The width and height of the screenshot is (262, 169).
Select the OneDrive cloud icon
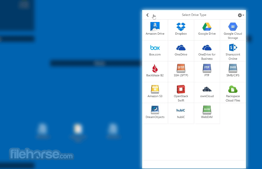pyautogui.click(x=181, y=48)
